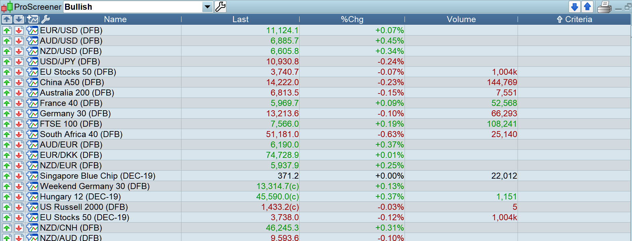The width and height of the screenshot is (632, 241).
Task: Click the header buy up-arrow icon
Action: point(7,19)
